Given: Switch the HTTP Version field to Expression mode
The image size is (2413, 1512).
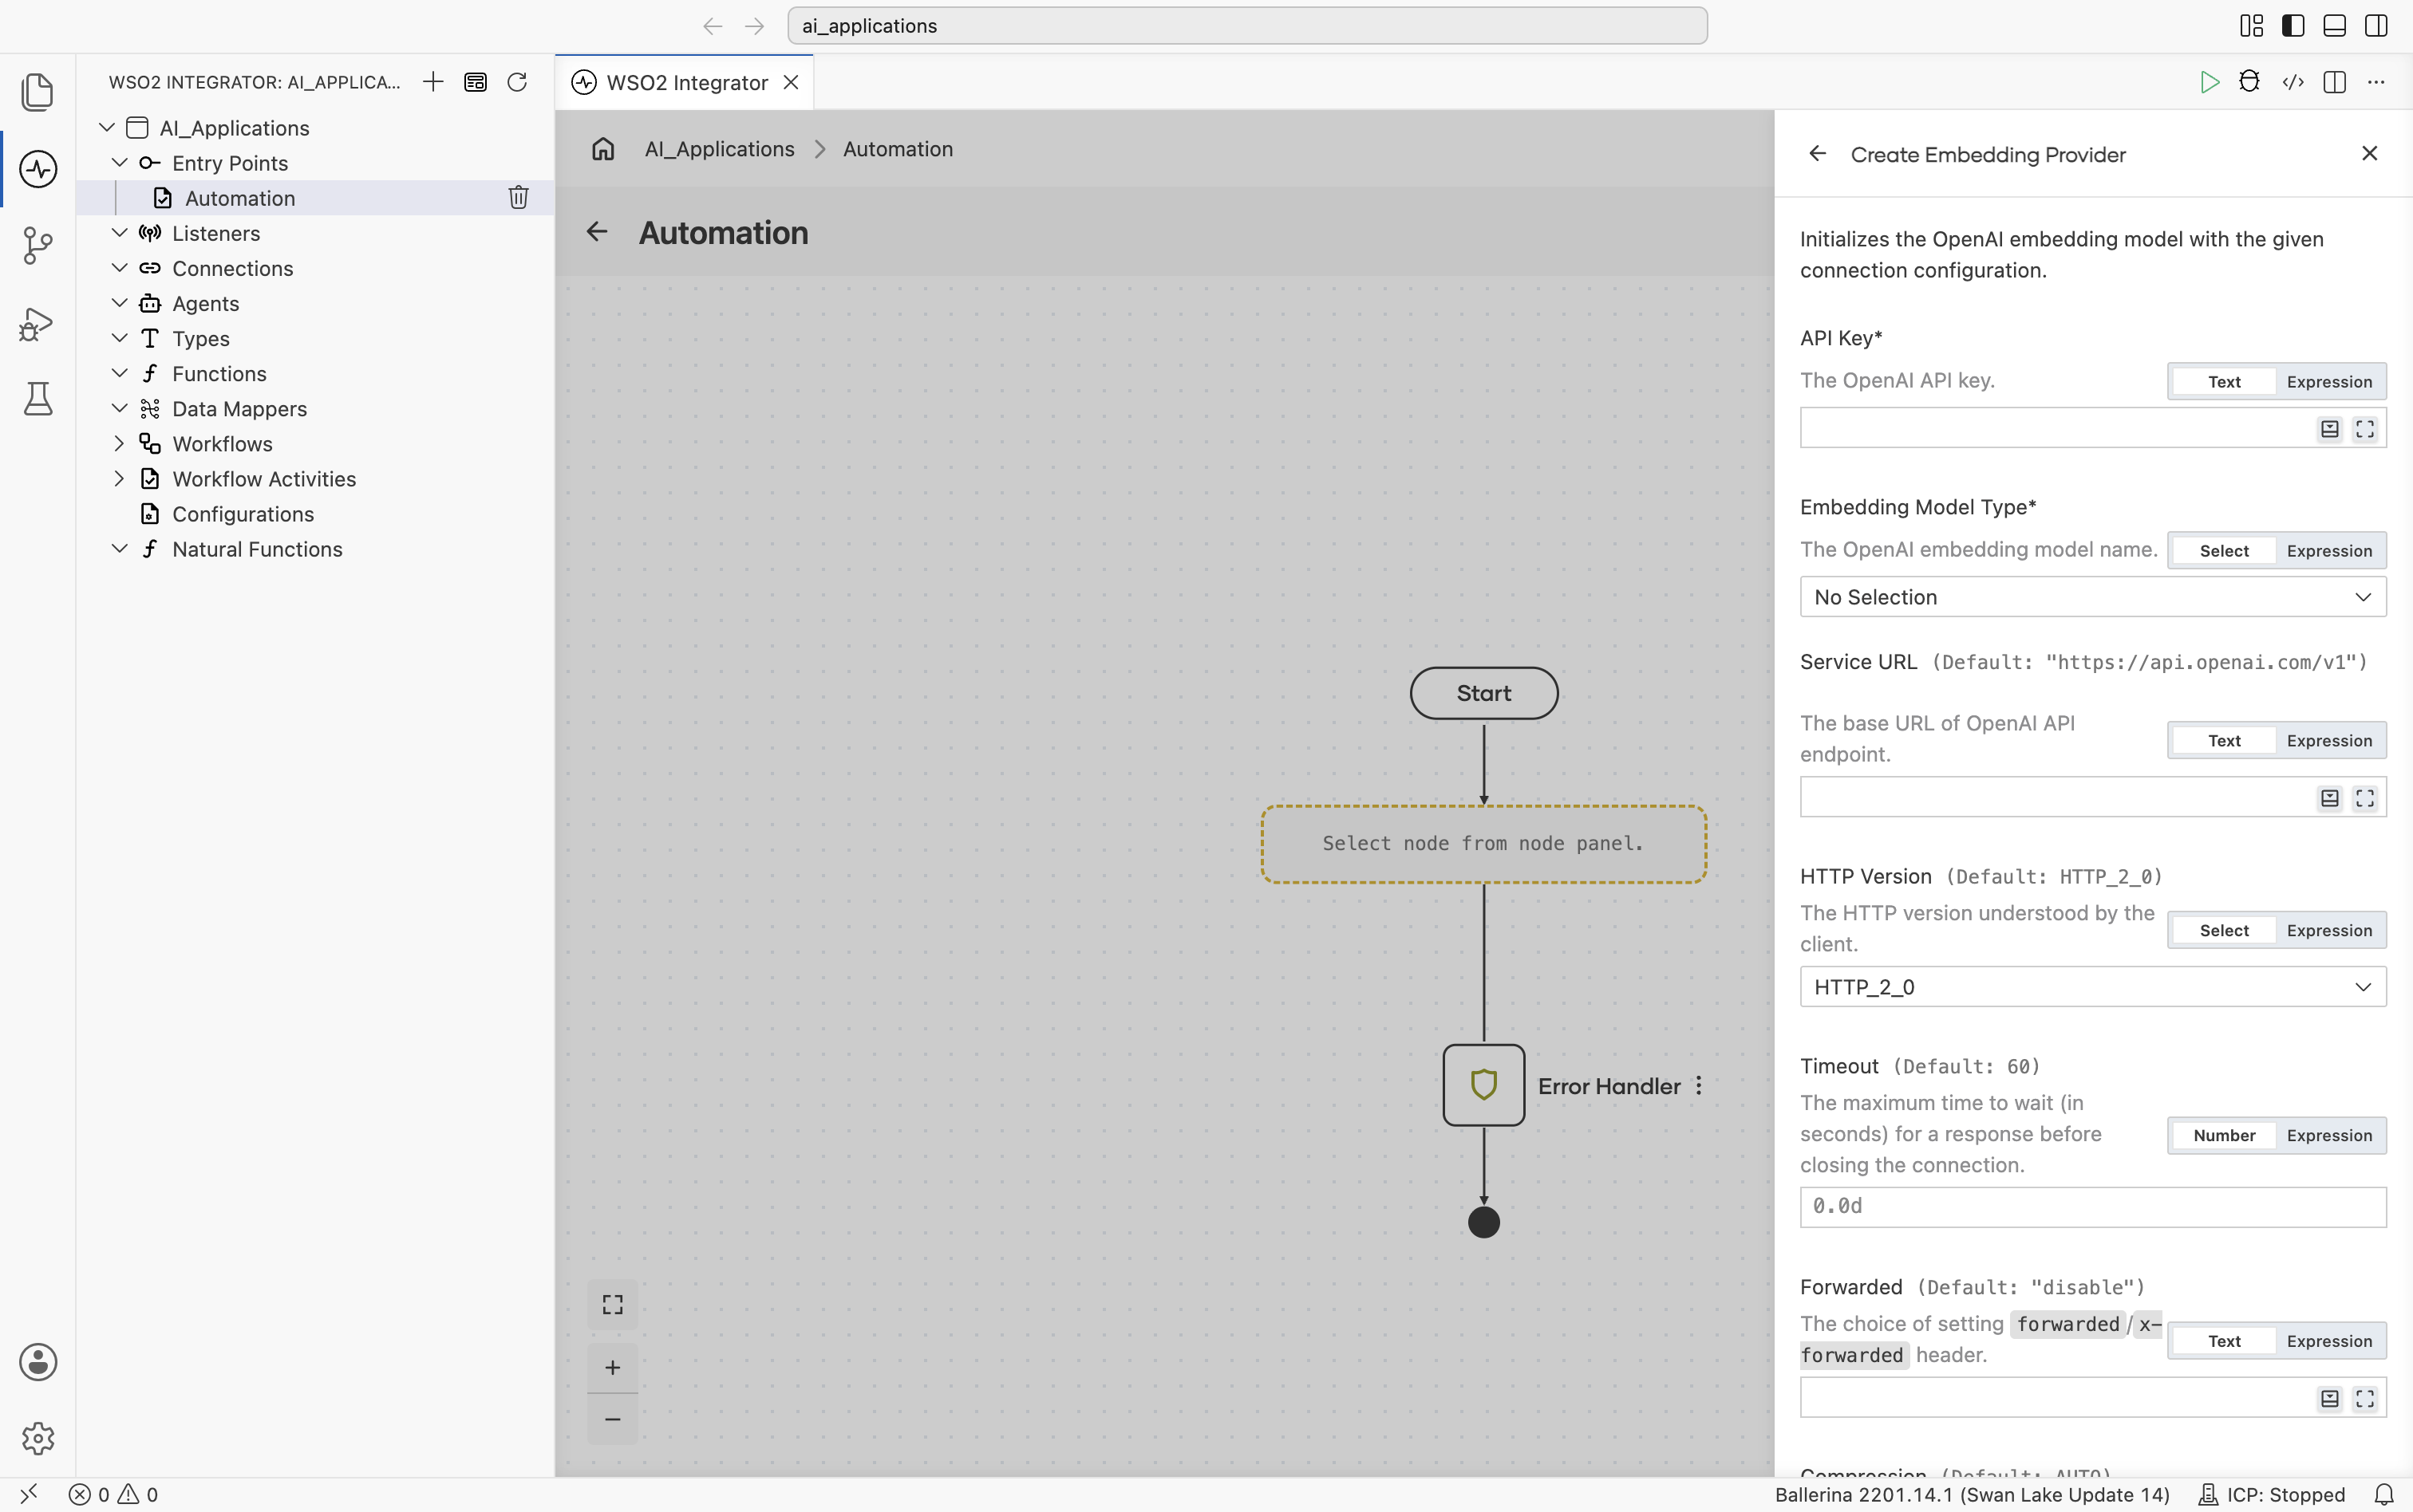Looking at the screenshot, I should [2329, 931].
